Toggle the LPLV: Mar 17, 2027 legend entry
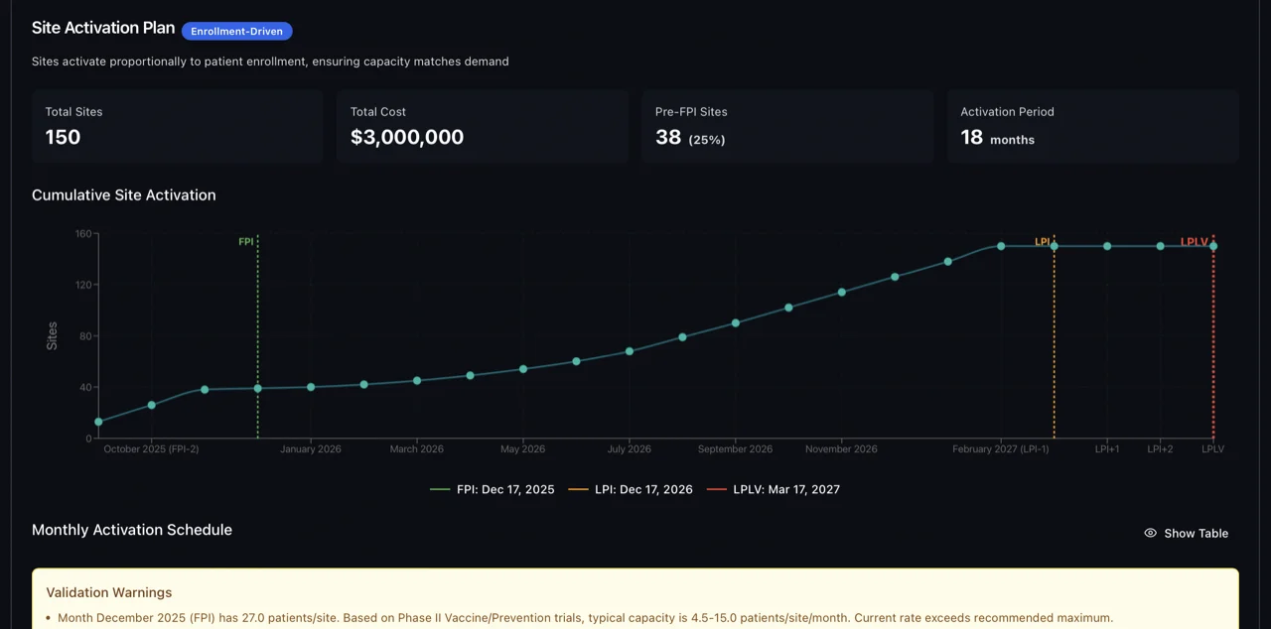 tap(786, 489)
